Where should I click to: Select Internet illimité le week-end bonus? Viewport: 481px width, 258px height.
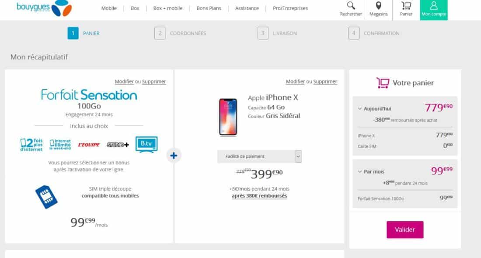point(60,144)
